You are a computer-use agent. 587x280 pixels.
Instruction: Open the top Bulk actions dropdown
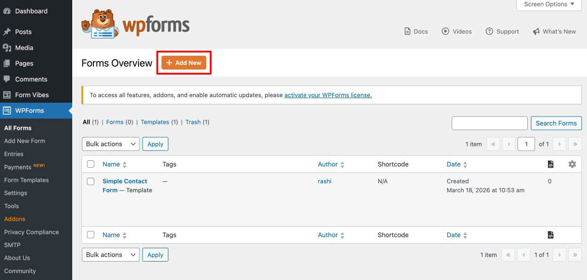point(110,144)
